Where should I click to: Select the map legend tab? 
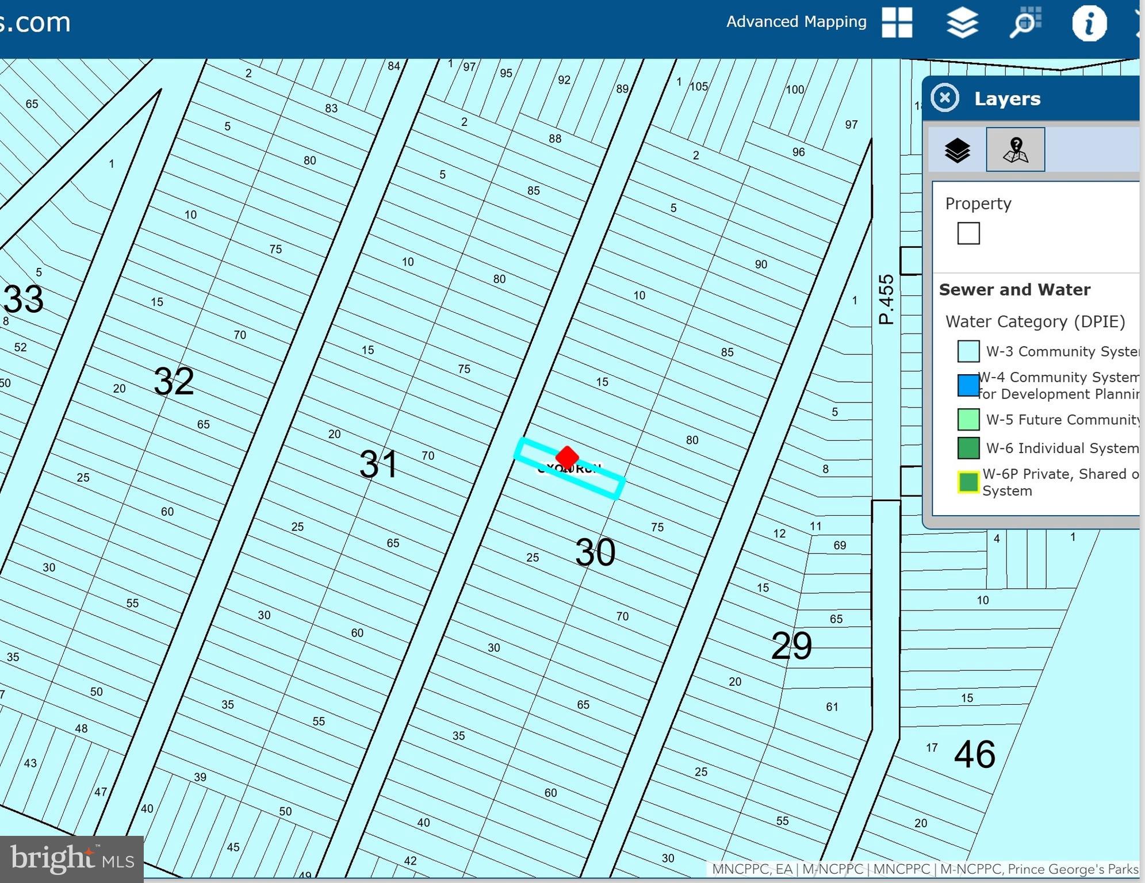click(x=1015, y=150)
